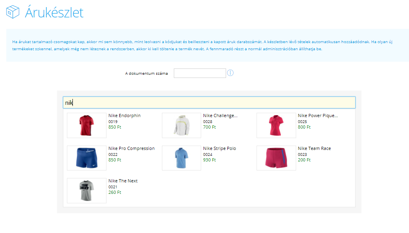Click the 800 Ft price
This screenshot has height=233, width=409.
(x=304, y=127)
